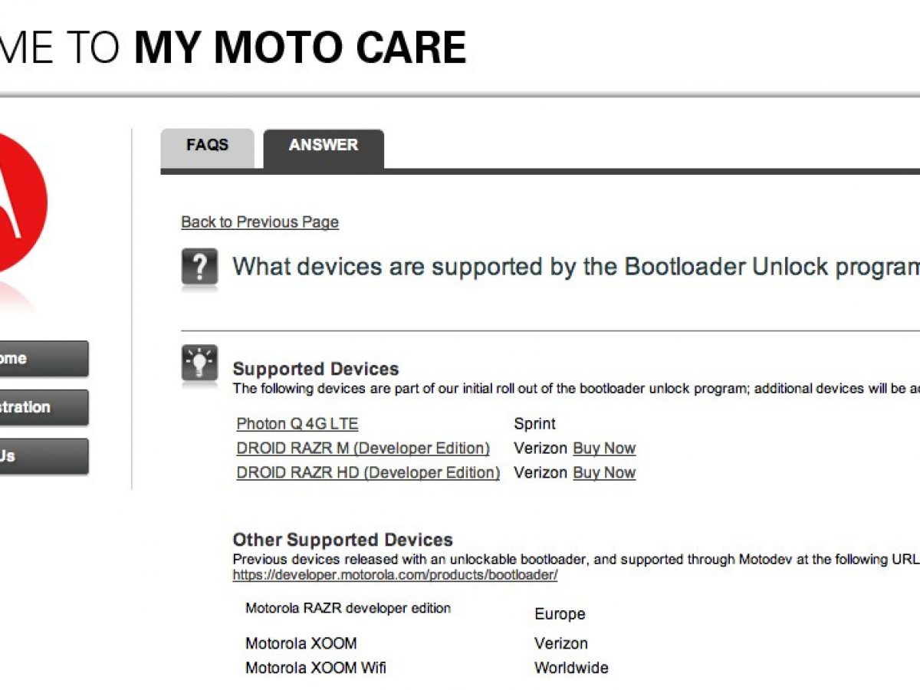Select the ANSWER tab

coord(323,146)
